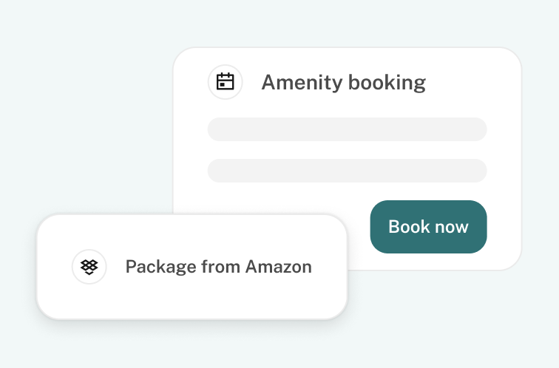Open the Package from Amazon notification card
Screen dimensions: 559x368
192,296
